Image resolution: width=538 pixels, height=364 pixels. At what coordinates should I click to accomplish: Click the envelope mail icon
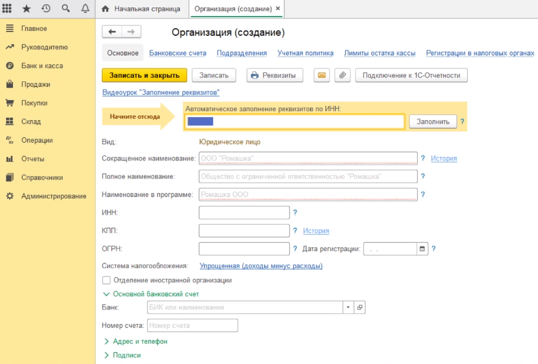(x=321, y=75)
